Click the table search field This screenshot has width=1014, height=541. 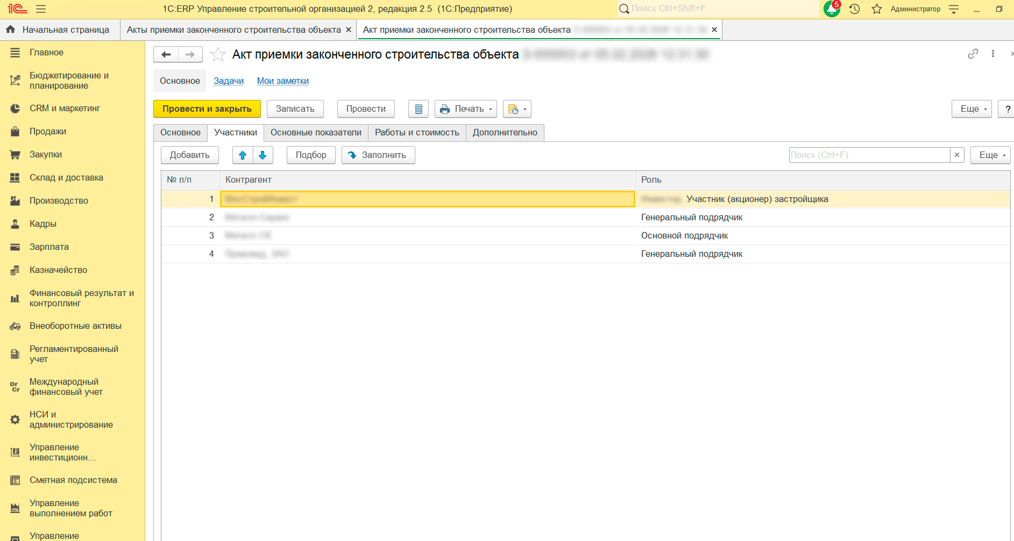tap(869, 155)
